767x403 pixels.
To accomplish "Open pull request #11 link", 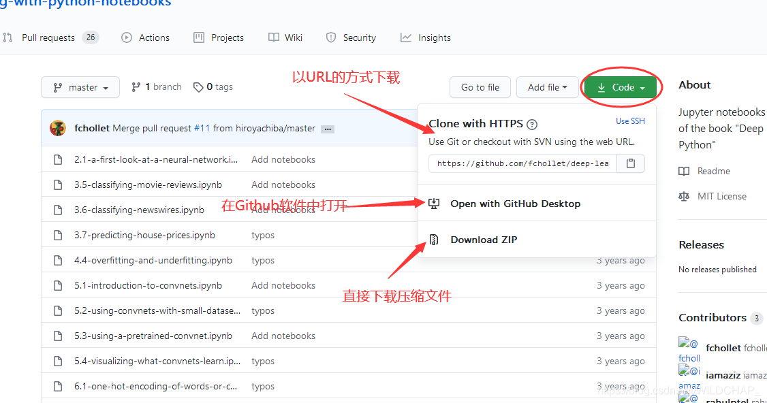I will [202, 128].
